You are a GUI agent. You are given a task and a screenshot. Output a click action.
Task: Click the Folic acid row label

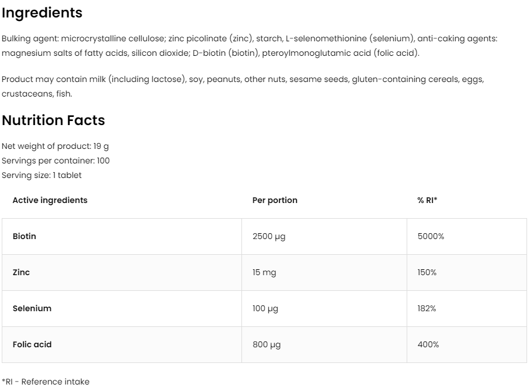click(32, 344)
